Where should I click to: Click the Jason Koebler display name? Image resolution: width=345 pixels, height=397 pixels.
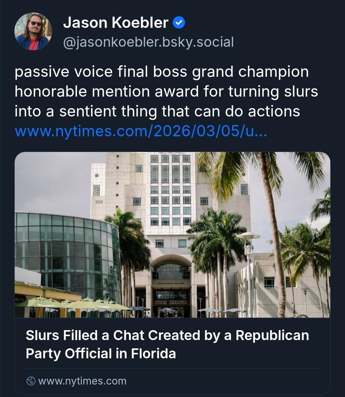coord(116,23)
